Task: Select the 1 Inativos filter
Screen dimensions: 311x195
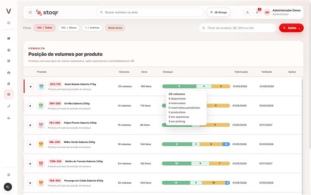Action: coord(92,28)
